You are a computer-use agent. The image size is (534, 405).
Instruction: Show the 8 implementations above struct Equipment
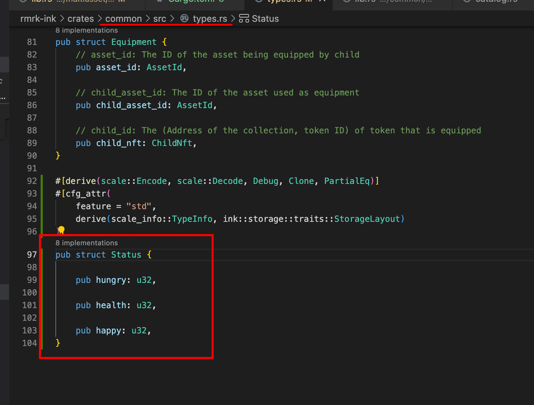point(87,30)
